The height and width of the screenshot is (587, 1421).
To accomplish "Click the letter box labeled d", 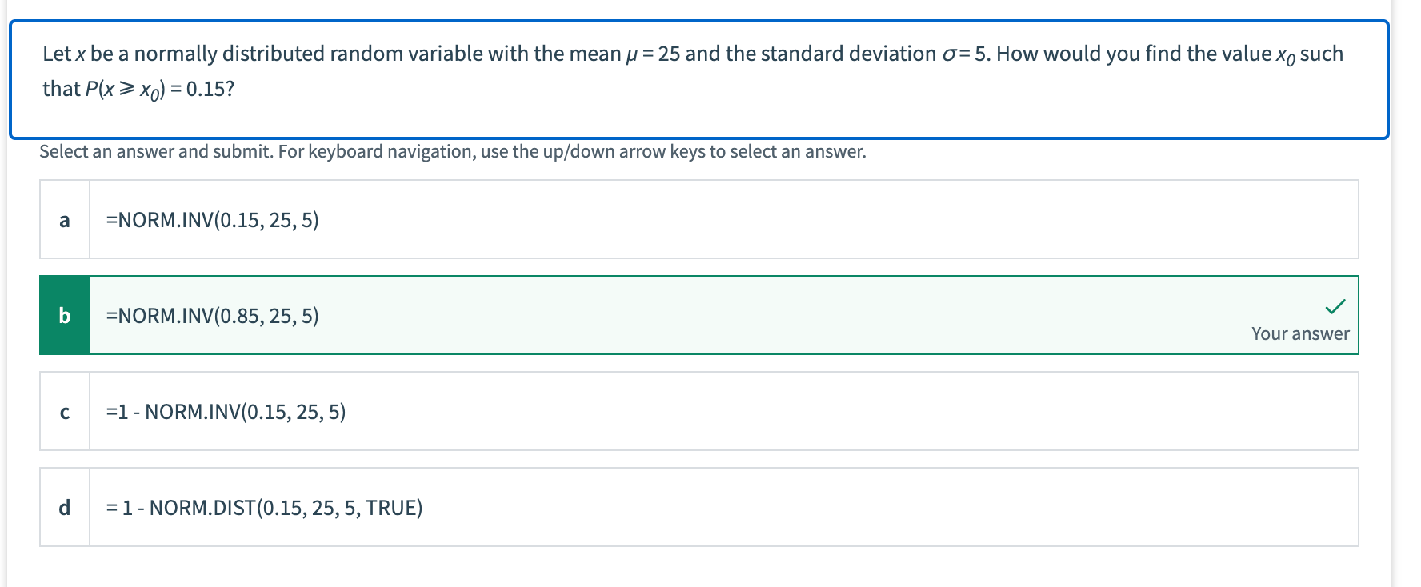I will (65, 508).
